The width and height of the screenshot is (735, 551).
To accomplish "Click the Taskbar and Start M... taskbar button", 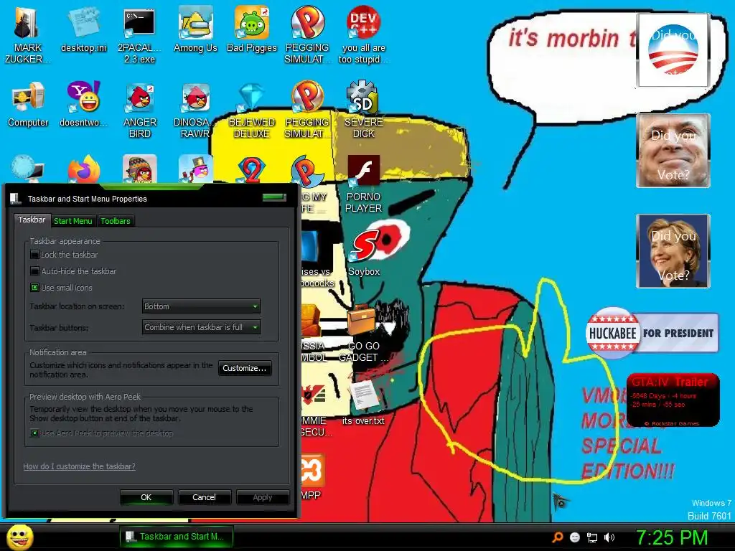I will 177,537.
